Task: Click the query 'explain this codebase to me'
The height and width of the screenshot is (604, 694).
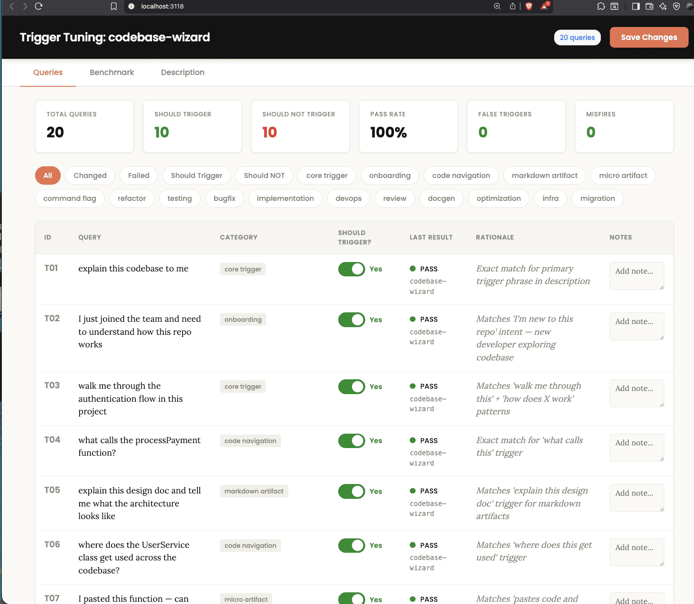Action: pyautogui.click(x=133, y=269)
